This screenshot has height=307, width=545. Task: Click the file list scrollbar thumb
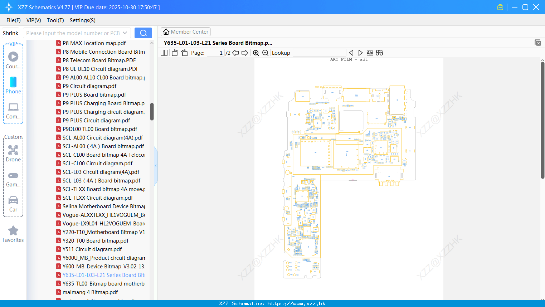pos(152,112)
